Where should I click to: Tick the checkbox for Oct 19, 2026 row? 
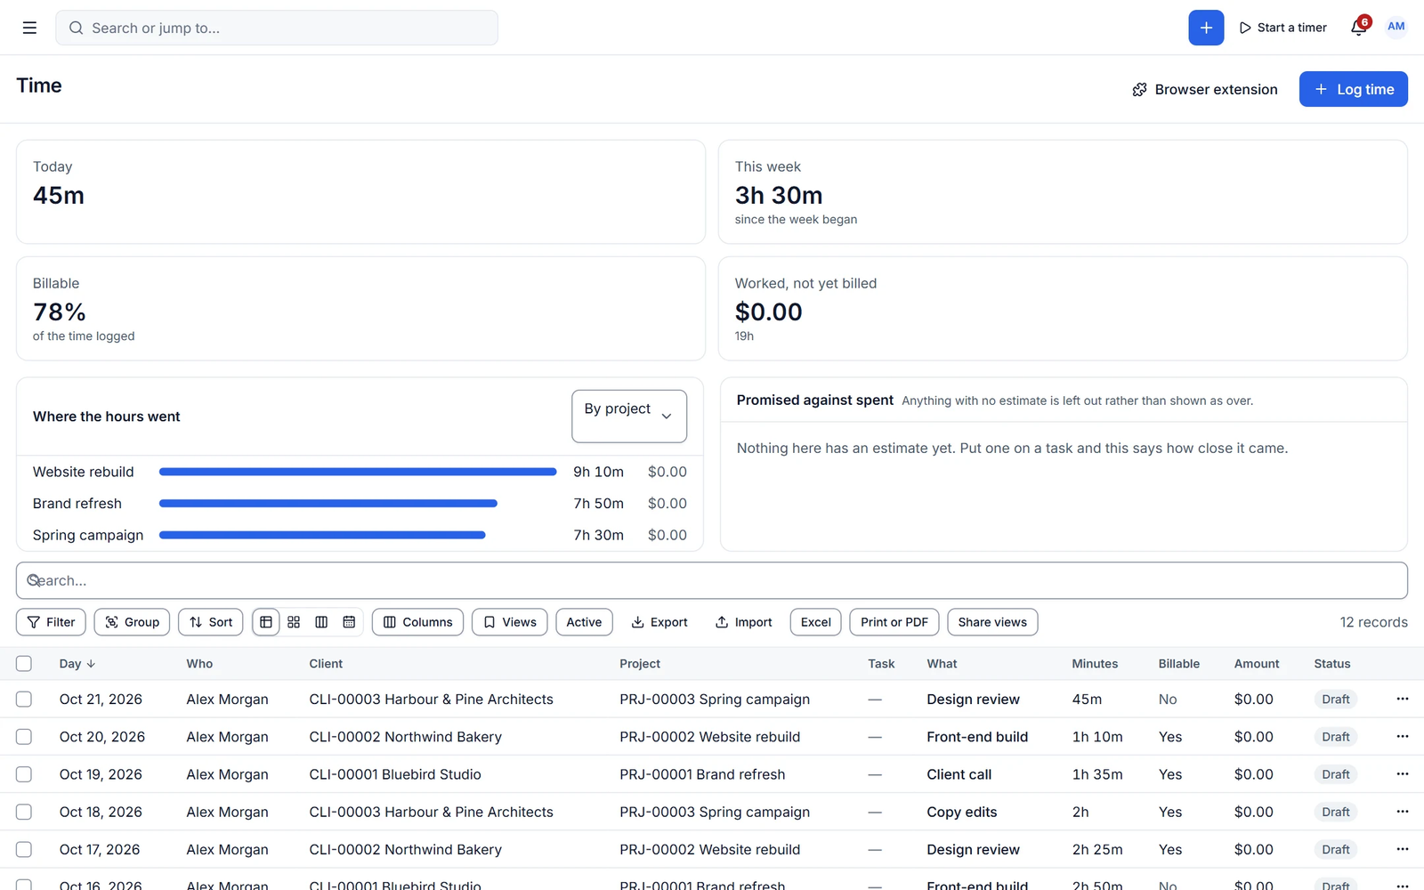pyautogui.click(x=24, y=774)
